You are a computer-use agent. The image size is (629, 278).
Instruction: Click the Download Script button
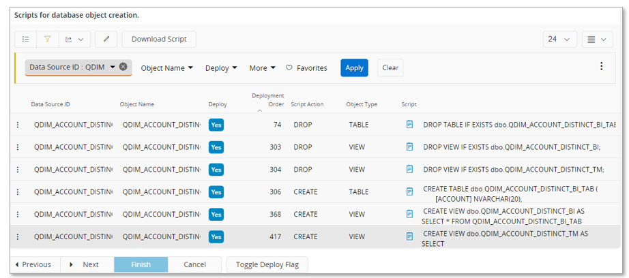coord(159,40)
